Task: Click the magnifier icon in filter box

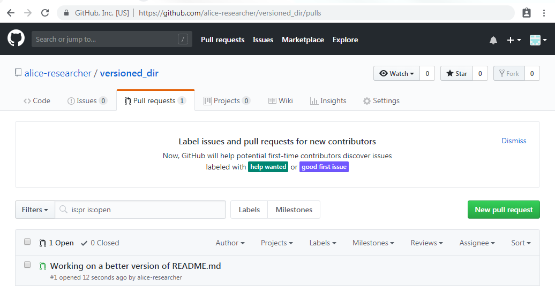Action: coord(63,210)
